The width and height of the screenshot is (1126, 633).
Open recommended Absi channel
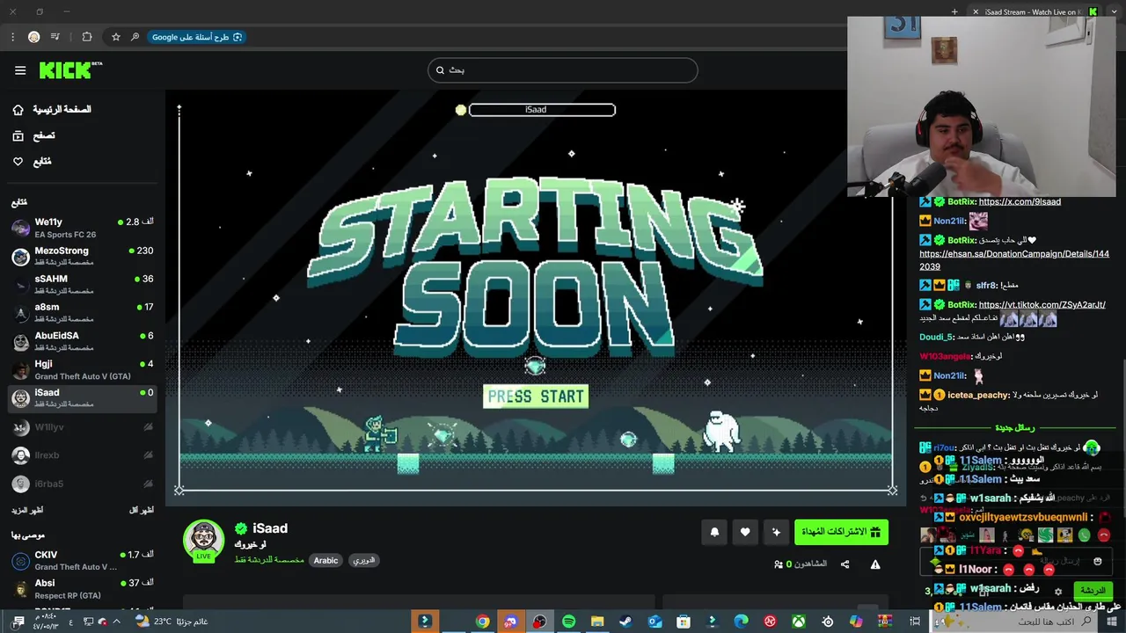coord(83,588)
